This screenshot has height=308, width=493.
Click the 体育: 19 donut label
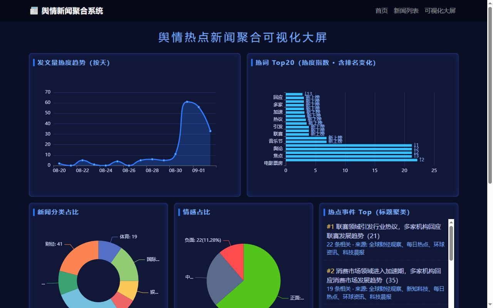click(128, 237)
